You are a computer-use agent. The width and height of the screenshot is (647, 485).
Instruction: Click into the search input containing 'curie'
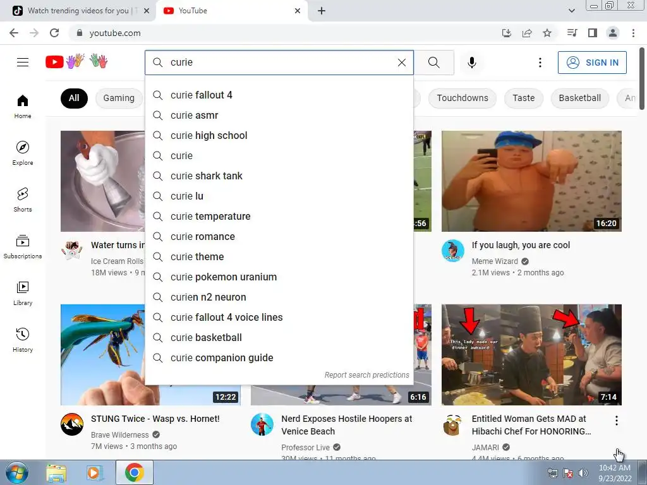pos(281,63)
